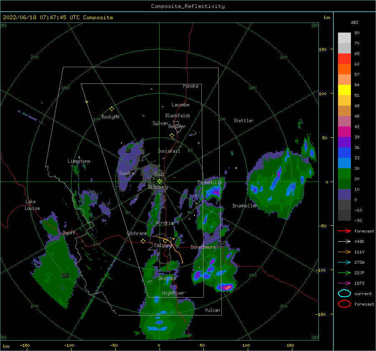This screenshot has height=351, width=376.
Task: Click the 'current' text beside the cyan ellipse
Action: tap(363, 293)
